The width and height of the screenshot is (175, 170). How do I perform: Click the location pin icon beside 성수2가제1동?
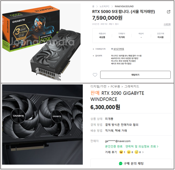tap(112, 49)
